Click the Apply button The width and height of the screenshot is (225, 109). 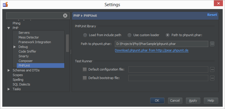(x=193, y=100)
